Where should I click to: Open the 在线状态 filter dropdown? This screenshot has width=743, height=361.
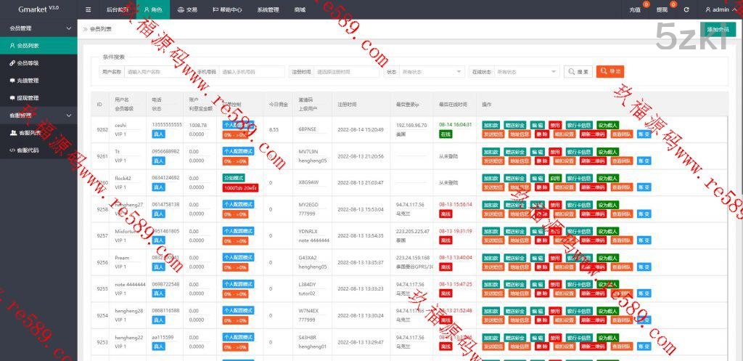click(526, 72)
